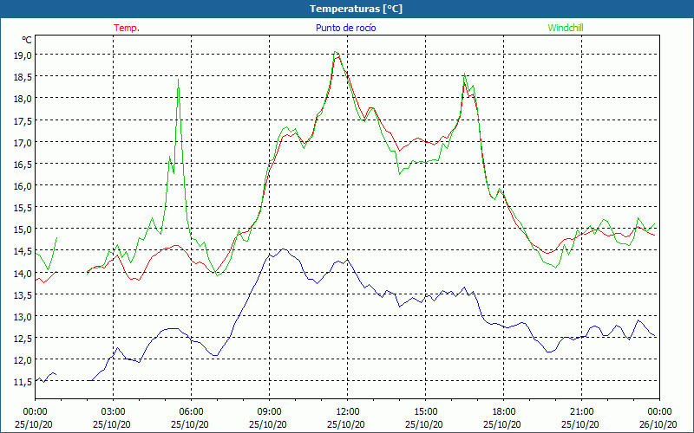The height and width of the screenshot is (433, 694).
Task: Click the 13,0 y-axis value
Action: coord(23,316)
